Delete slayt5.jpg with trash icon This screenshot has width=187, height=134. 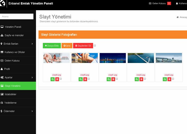85,79
